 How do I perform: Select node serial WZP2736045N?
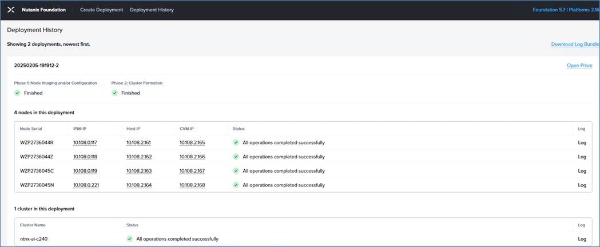click(x=37, y=185)
